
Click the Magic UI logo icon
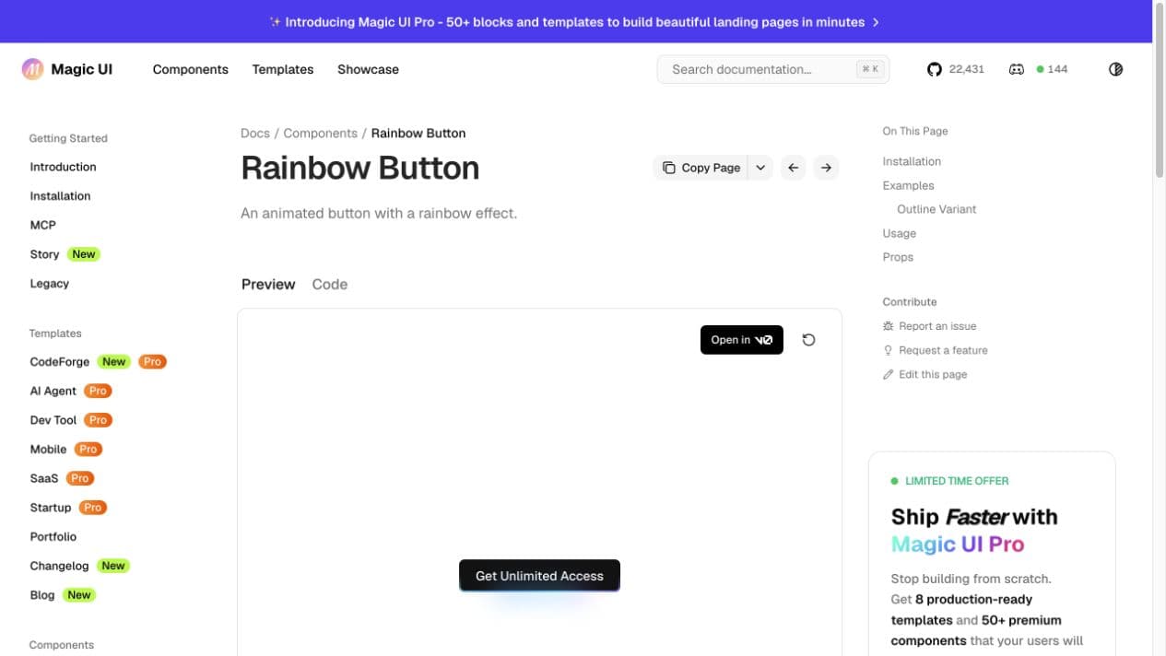pos(32,69)
